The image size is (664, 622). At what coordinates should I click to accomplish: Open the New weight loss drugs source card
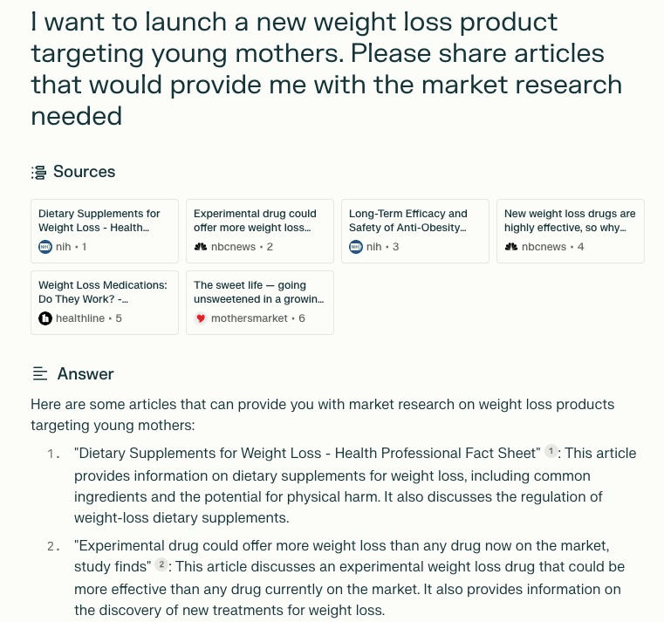(x=571, y=231)
